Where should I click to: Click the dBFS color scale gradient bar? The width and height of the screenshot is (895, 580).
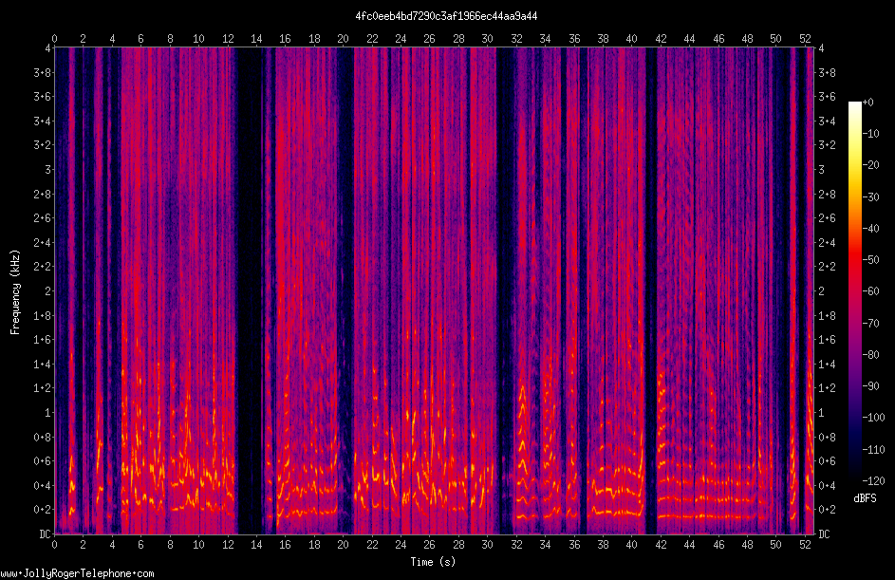[x=854, y=291]
